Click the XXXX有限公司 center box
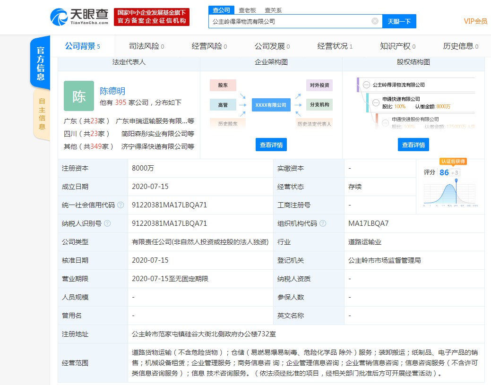This screenshot has width=491, height=385. pyautogui.click(x=271, y=105)
